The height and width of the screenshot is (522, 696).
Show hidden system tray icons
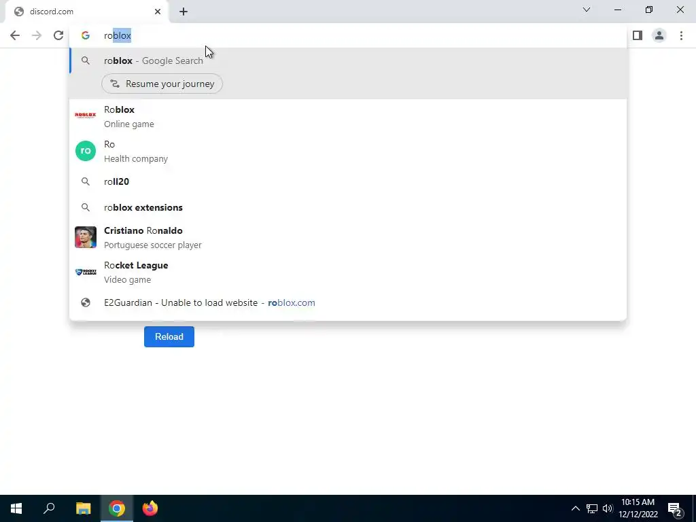[x=575, y=508]
